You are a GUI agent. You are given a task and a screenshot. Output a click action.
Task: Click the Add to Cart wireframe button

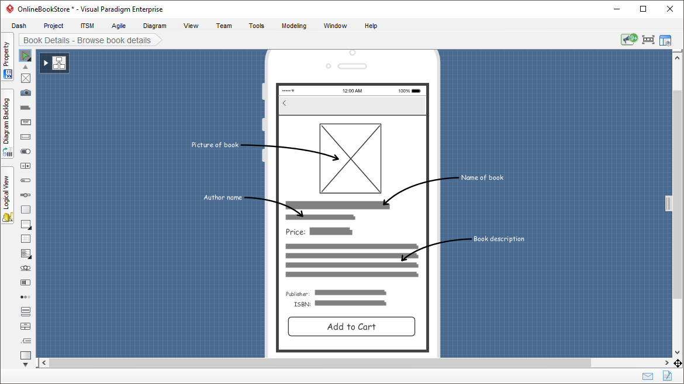pos(351,327)
